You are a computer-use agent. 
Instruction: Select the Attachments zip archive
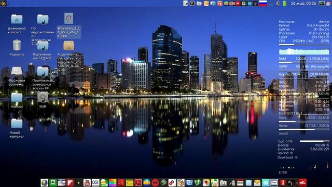click(69, 46)
